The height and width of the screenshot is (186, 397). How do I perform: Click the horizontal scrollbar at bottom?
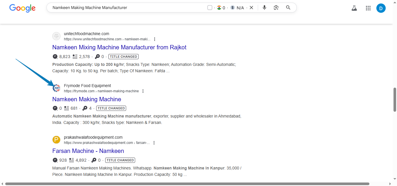click(187, 184)
